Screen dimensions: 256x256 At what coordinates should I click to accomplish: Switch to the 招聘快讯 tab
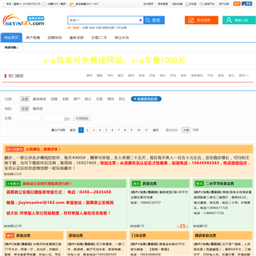55,38
